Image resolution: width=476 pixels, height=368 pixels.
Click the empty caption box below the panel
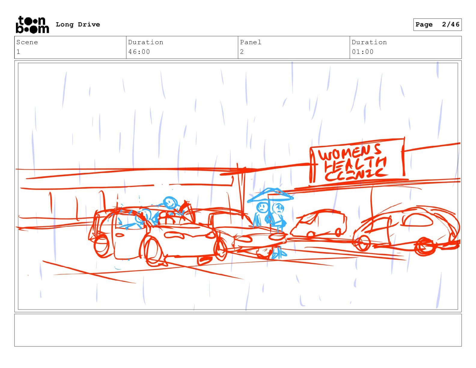(238, 330)
